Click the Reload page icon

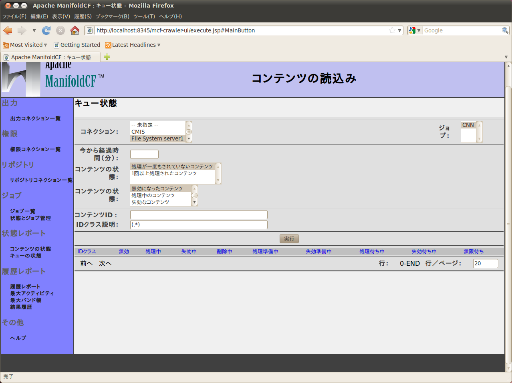click(x=46, y=30)
